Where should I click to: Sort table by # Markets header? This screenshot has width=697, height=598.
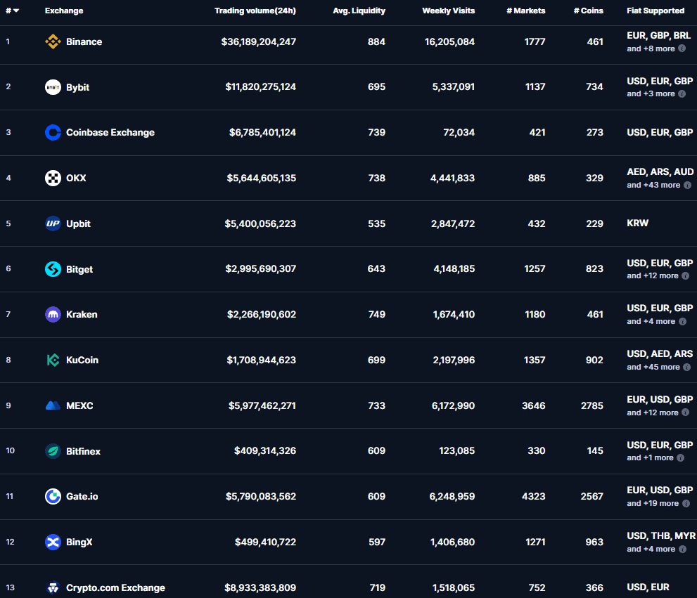coord(525,11)
